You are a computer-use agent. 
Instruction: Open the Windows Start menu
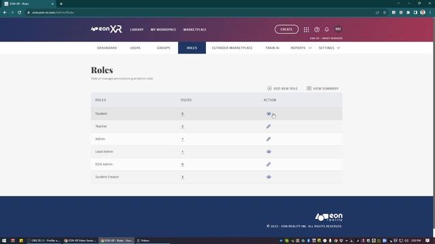point(4,241)
